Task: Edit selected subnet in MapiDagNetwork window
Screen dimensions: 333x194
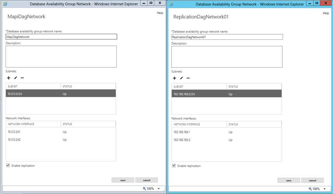Action: click(15, 78)
